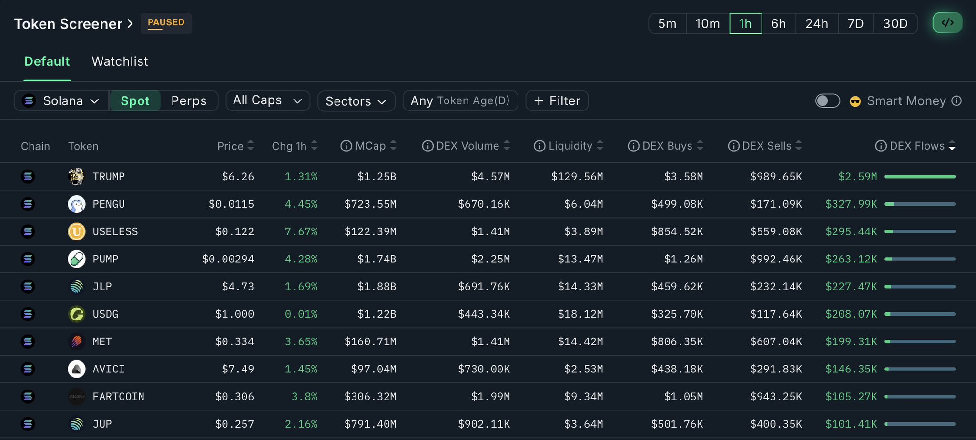
Task: Click the embed code icon button
Action: 947,23
